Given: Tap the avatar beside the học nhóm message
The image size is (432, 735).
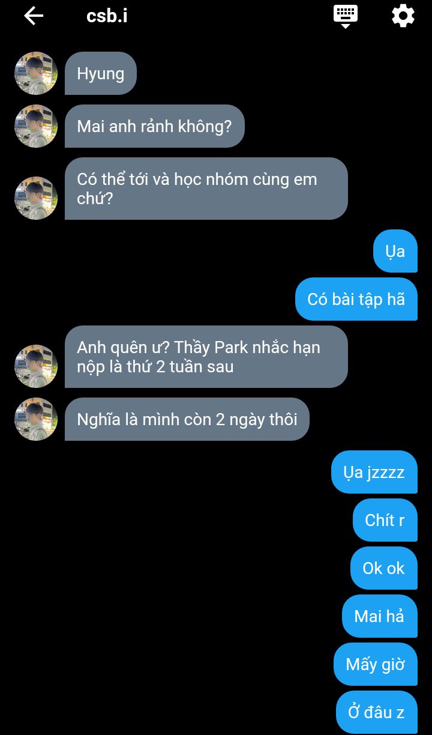Looking at the screenshot, I should tap(36, 198).
